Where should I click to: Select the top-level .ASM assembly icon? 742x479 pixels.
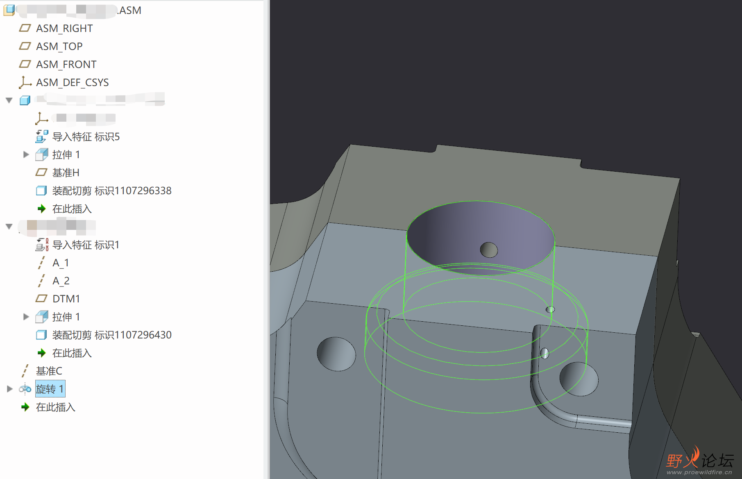(x=9, y=10)
